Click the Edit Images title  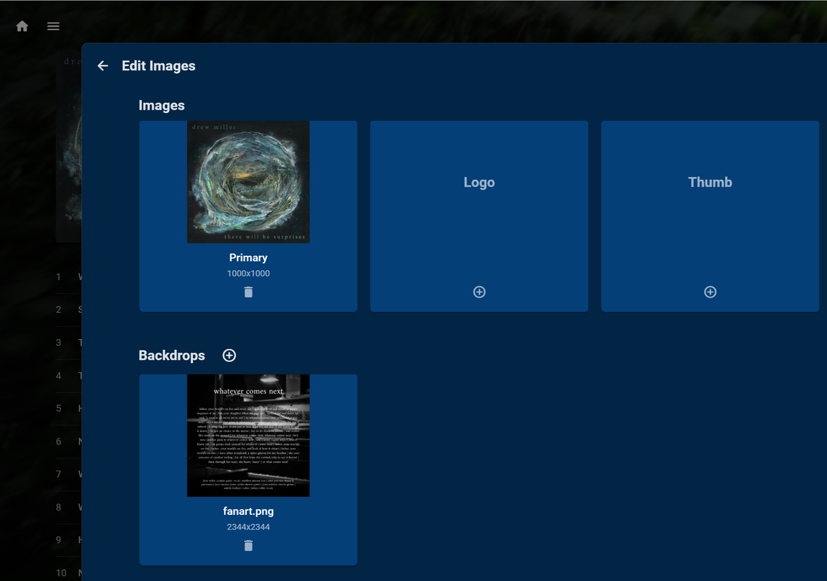click(159, 66)
